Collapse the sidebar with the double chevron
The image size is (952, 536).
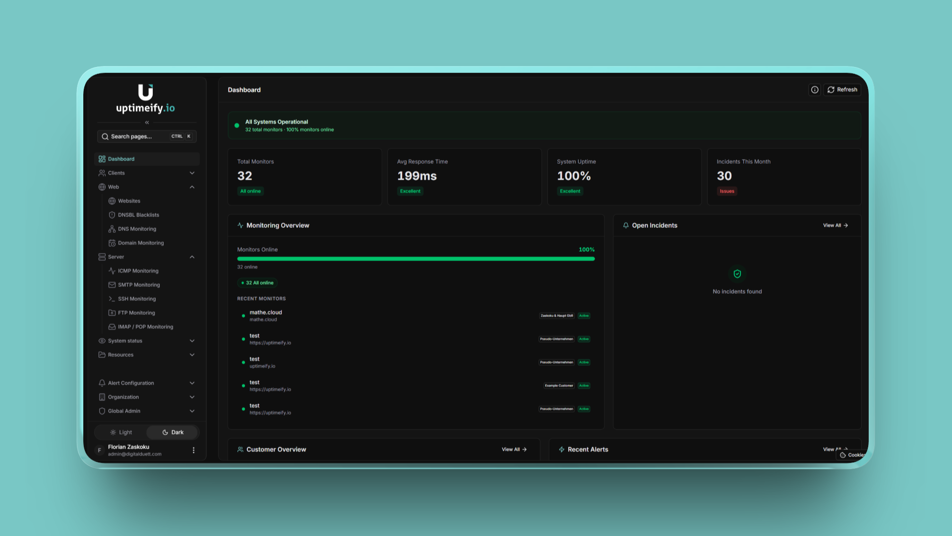(147, 122)
